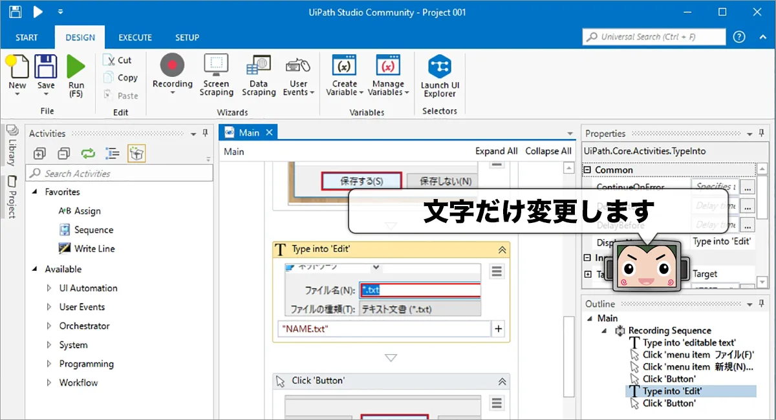Viewport: 776px width, 420px height.
Task: Pin the Activities panel
Action: point(206,133)
